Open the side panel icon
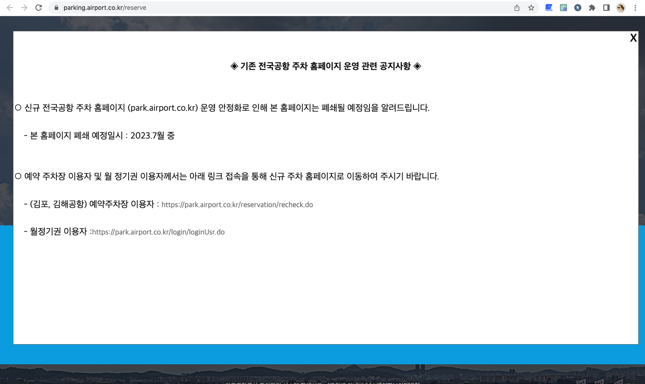The width and height of the screenshot is (645, 384). coord(606,7)
